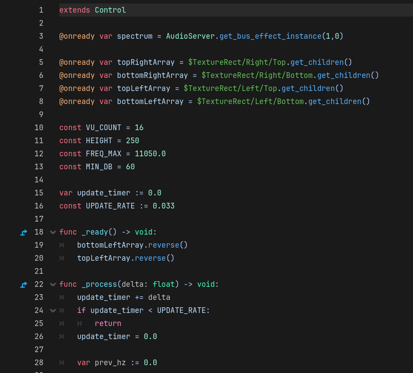413x373 pixels.
Task: Click the 'VU_COUNT' constant name
Action: click(x=104, y=128)
